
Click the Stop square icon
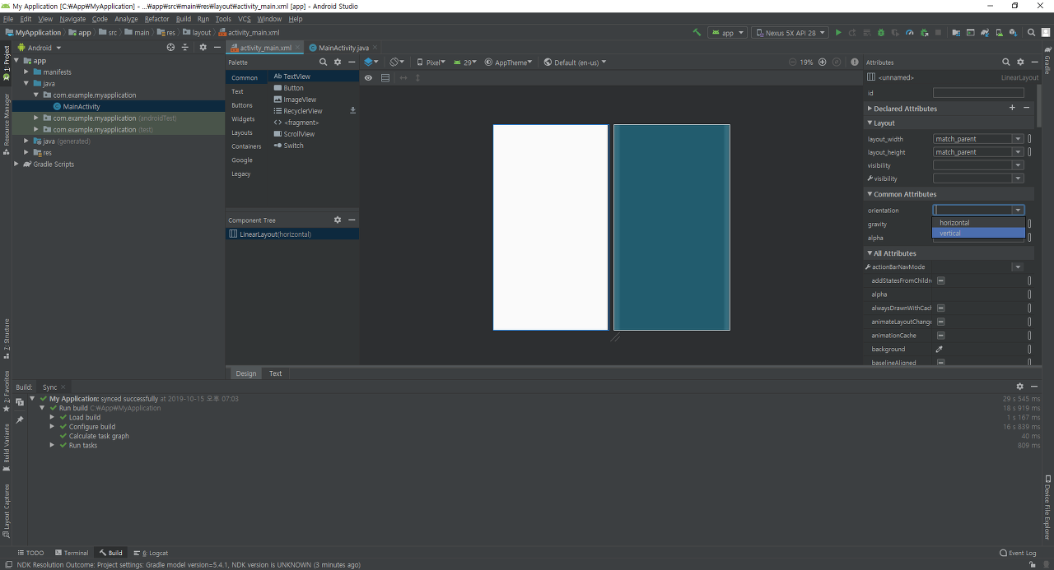938,33
